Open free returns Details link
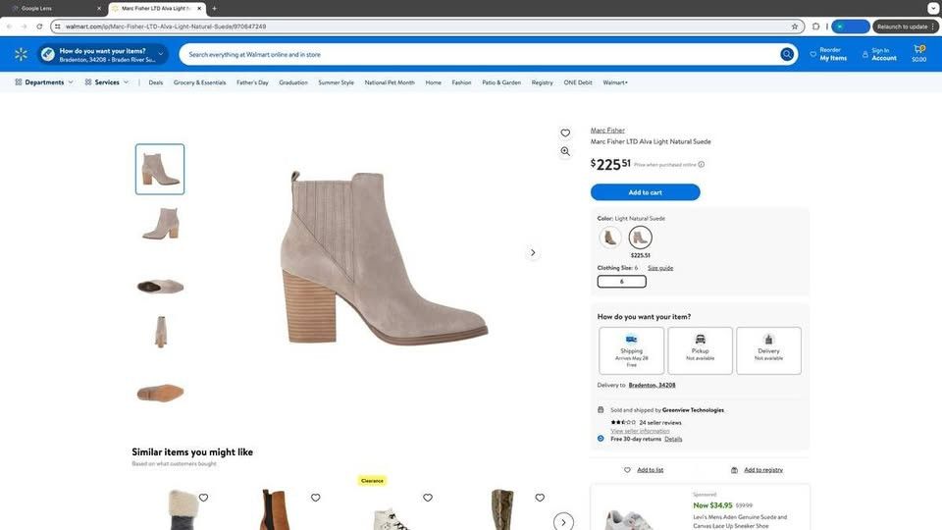The width and height of the screenshot is (942, 530). (x=673, y=440)
